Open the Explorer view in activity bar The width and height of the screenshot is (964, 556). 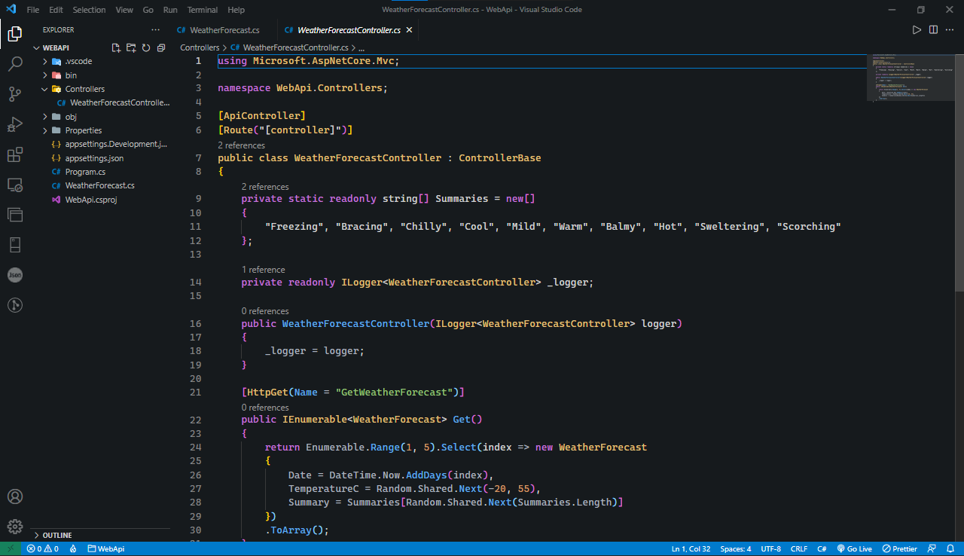[x=15, y=34]
